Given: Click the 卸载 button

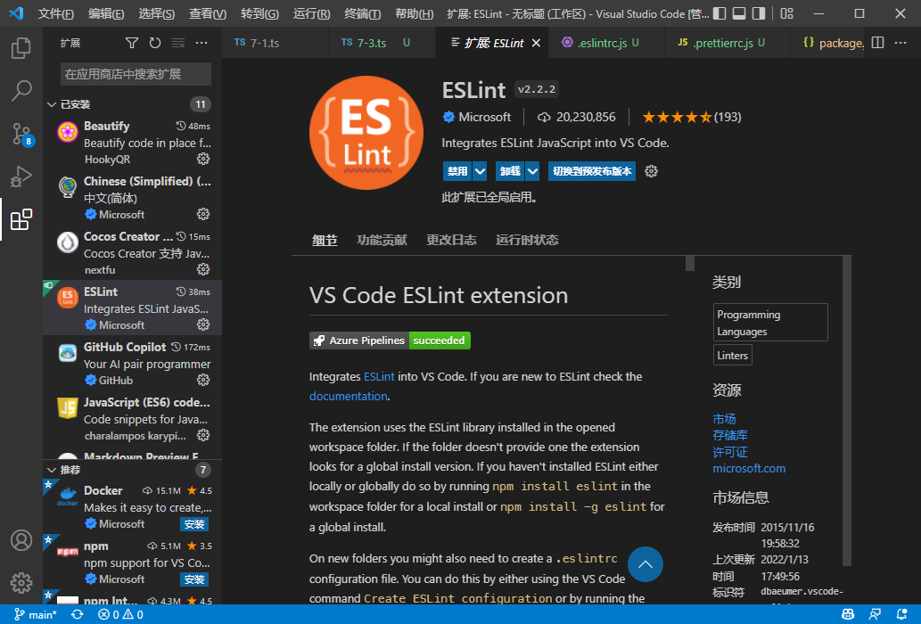Looking at the screenshot, I should 510,171.
